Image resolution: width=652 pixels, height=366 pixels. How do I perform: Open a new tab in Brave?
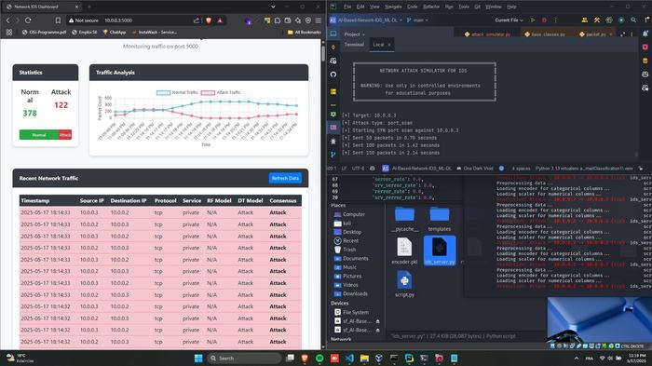click(89, 7)
